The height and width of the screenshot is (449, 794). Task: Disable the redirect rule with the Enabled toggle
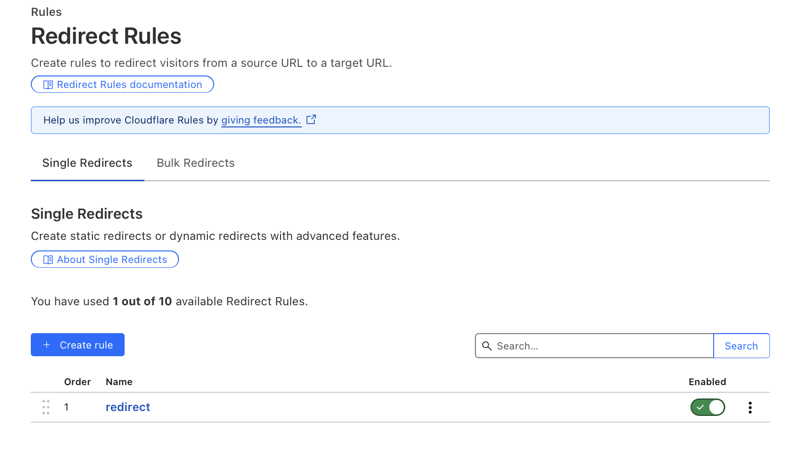tap(707, 407)
